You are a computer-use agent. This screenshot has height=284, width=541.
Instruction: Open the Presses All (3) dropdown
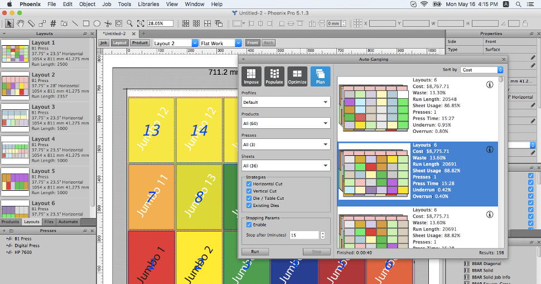coord(286,145)
